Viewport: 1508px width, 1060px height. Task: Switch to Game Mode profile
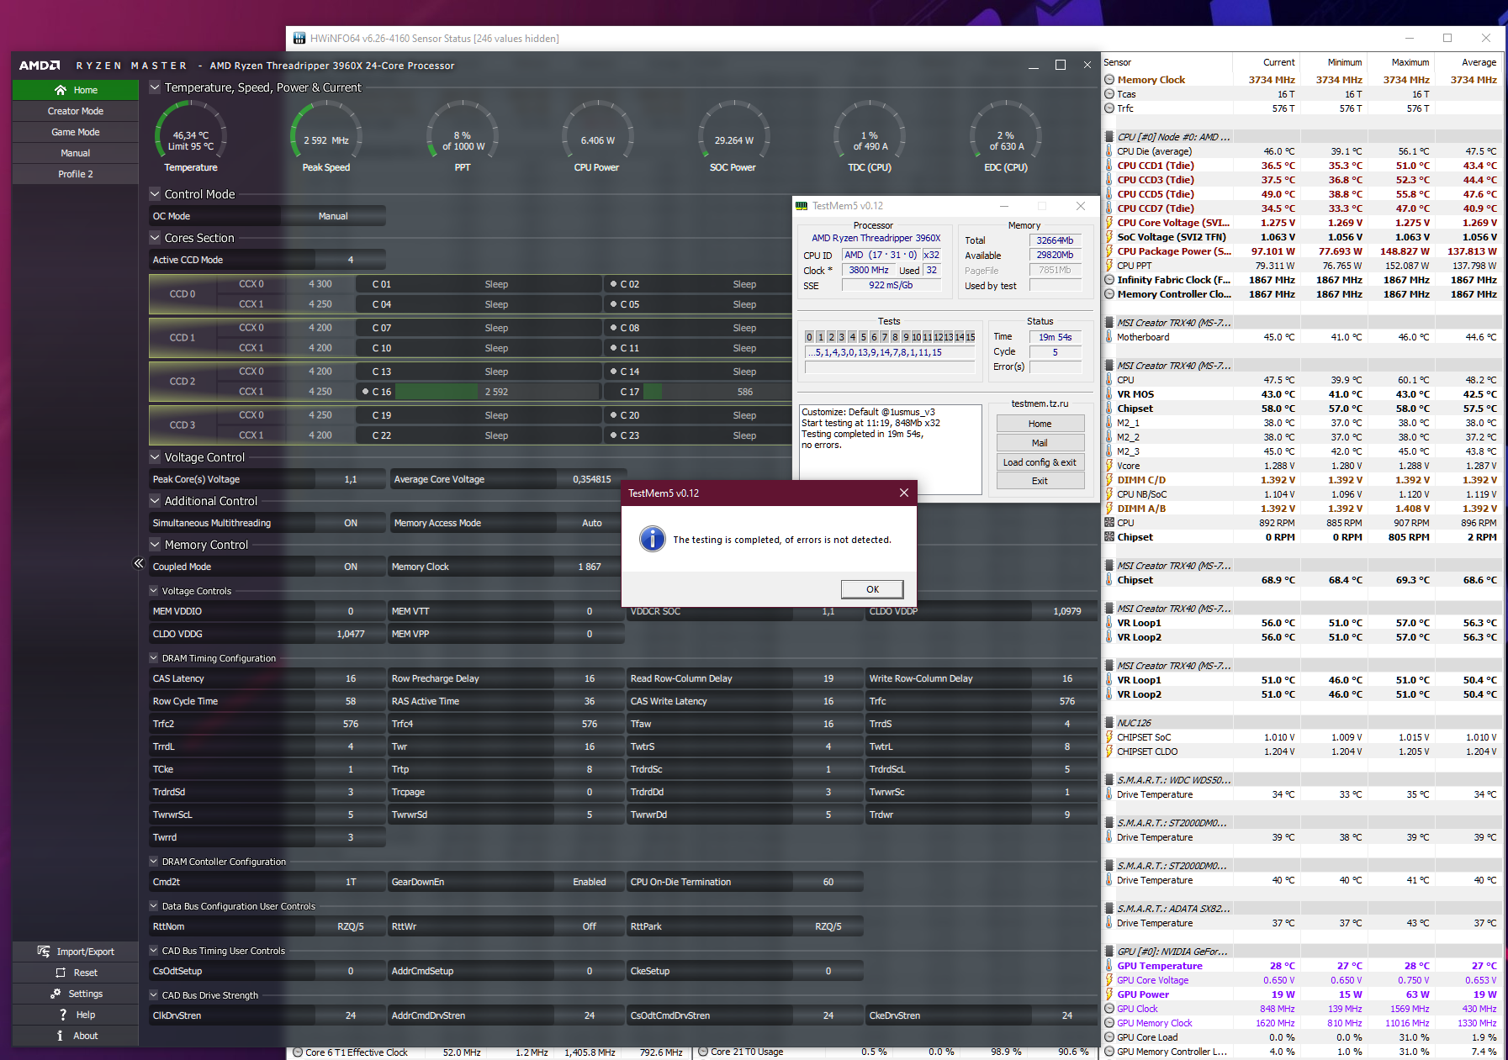[76, 132]
